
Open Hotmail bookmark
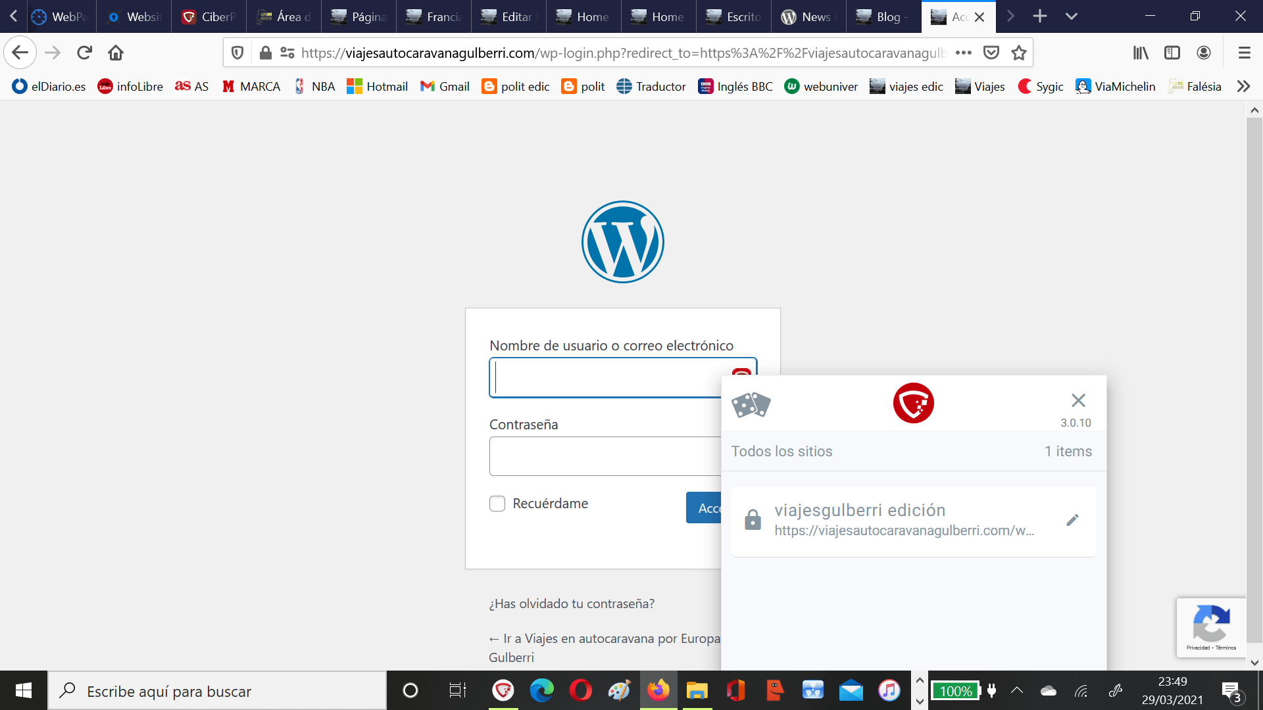(378, 86)
